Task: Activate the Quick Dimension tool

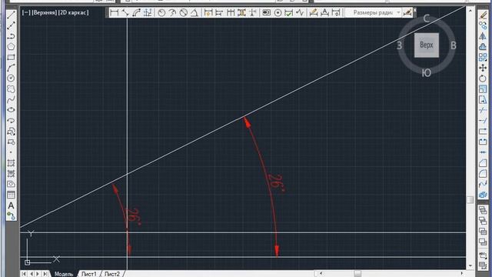Action: (208, 12)
